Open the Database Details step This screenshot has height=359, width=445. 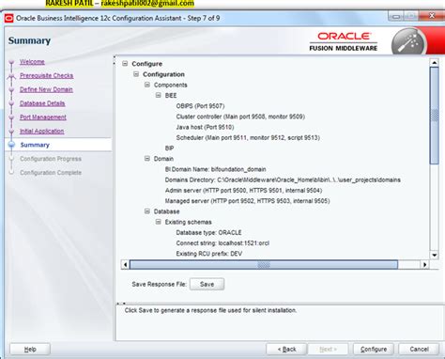click(42, 103)
